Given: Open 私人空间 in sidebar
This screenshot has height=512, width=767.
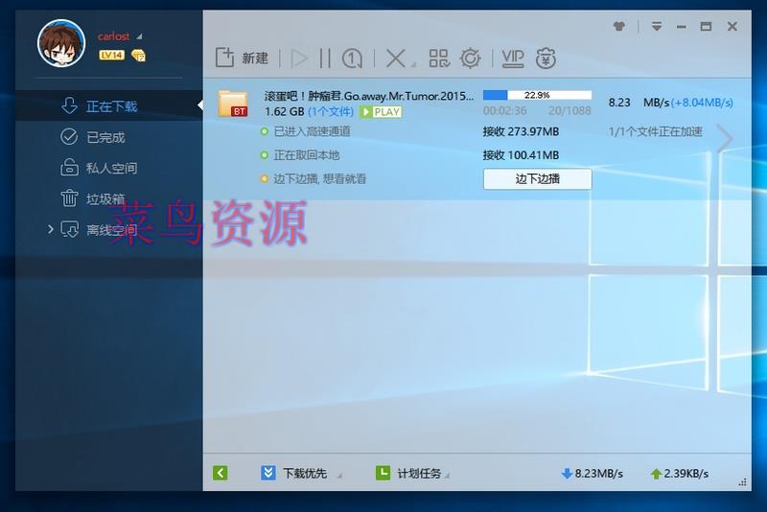Looking at the screenshot, I should click(108, 168).
